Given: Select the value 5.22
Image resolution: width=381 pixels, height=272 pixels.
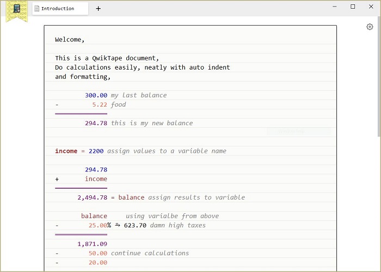Looking at the screenshot, I should click(x=100, y=104).
